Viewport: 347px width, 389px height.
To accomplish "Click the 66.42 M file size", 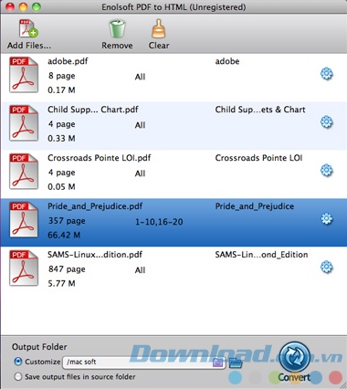I will tap(64, 235).
